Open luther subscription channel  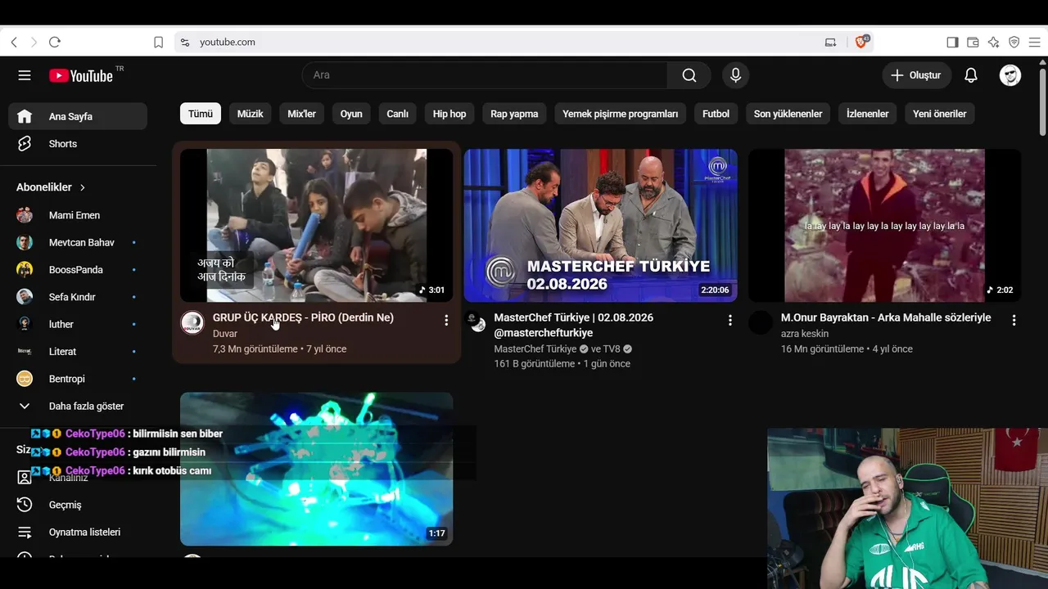(x=78, y=324)
